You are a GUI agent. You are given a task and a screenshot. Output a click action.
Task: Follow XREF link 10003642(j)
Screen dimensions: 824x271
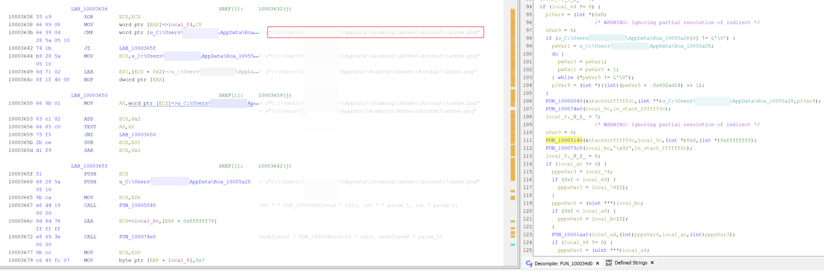coord(275,166)
